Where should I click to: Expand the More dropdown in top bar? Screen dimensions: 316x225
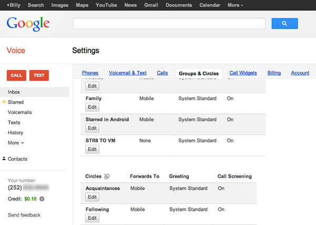235,5
